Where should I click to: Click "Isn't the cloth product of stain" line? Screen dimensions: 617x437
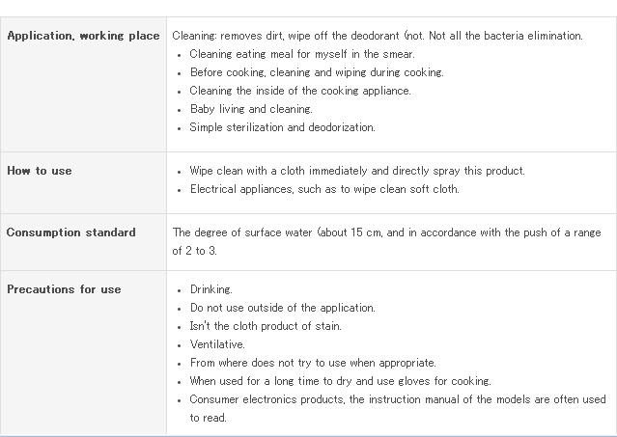266,326
